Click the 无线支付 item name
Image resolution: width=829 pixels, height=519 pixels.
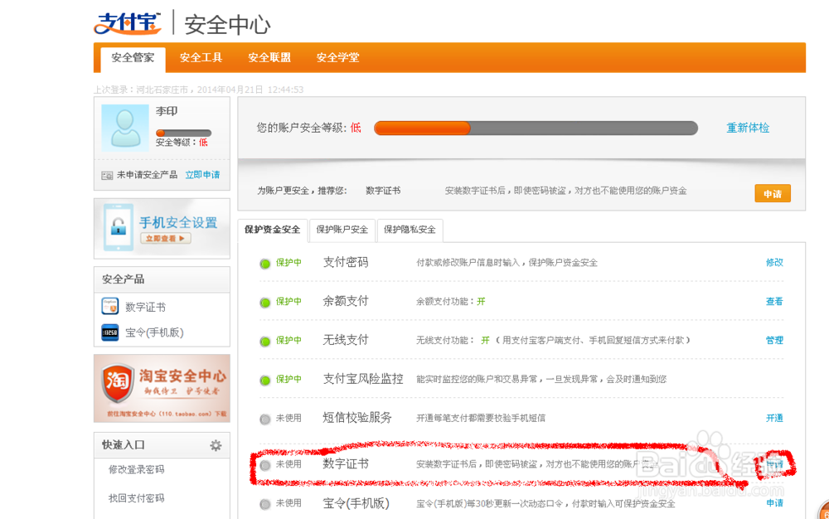coord(346,341)
